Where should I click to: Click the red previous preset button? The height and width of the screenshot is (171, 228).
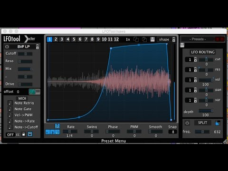click(x=218, y=39)
